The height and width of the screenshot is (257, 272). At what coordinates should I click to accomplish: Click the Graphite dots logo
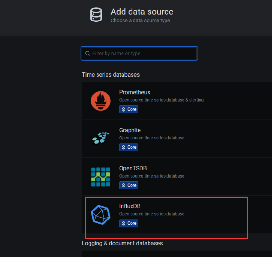[x=101, y=138]
